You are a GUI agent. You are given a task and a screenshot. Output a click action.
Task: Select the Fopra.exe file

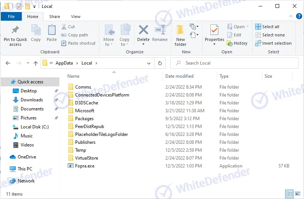tap(85, 166)
